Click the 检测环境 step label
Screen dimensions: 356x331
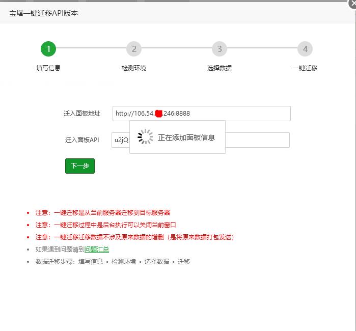(134, 68)
